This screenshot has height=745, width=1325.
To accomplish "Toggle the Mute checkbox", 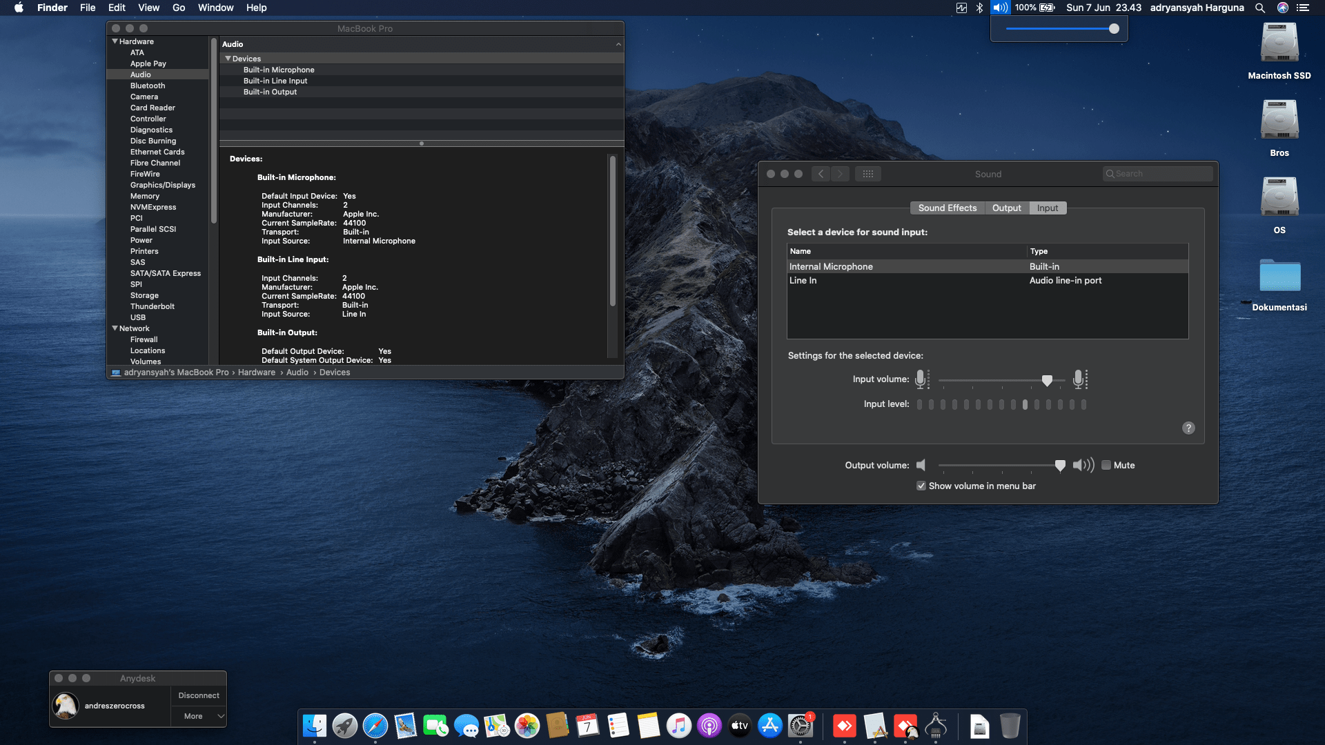I will [1106, 465].
